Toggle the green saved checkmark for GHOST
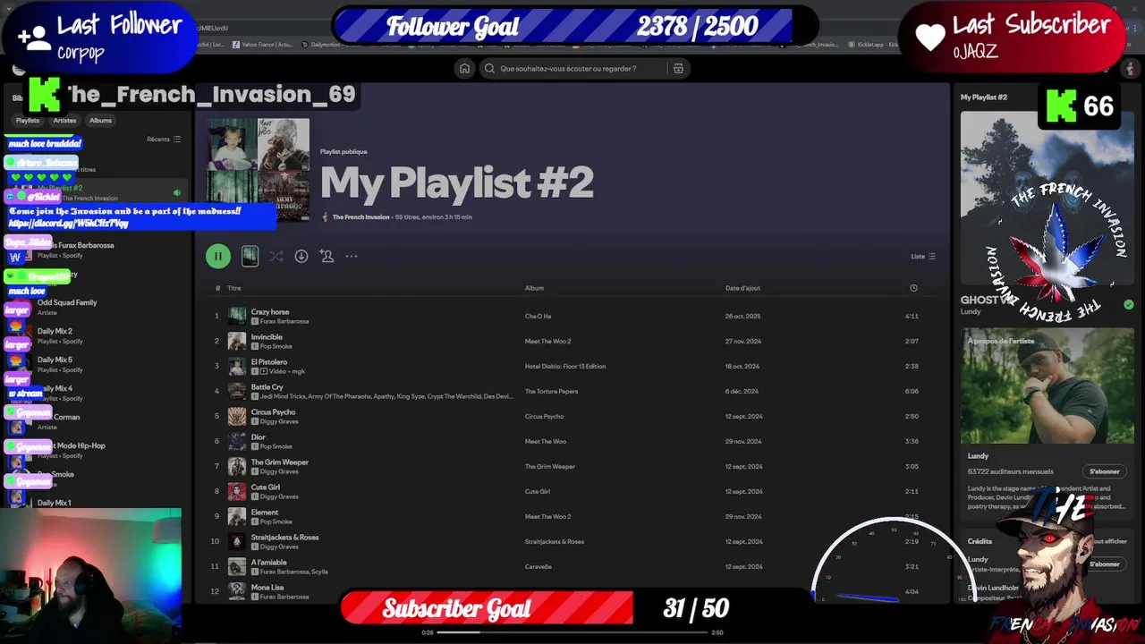Viewport: 1145px width, 644px height. point(1128,305)
